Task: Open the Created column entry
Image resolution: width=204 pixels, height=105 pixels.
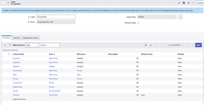Action: (x=16, y=58)
